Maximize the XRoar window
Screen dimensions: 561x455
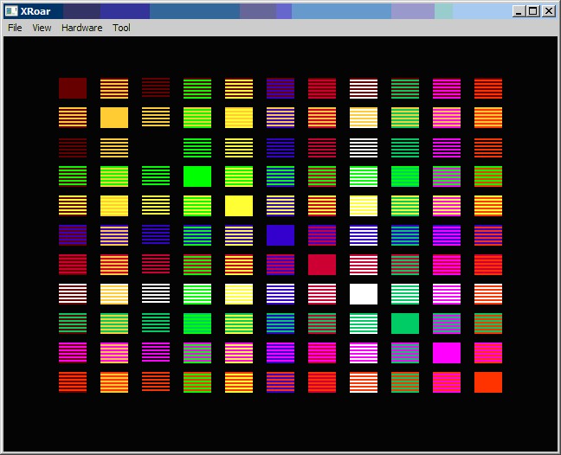coord(533,11)
